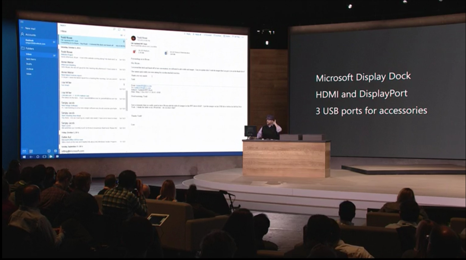Click the hamburger menu in Mail sidebar
Image resolution: width=466 pixels, height=260 pixels.
[x=22, y=22]
